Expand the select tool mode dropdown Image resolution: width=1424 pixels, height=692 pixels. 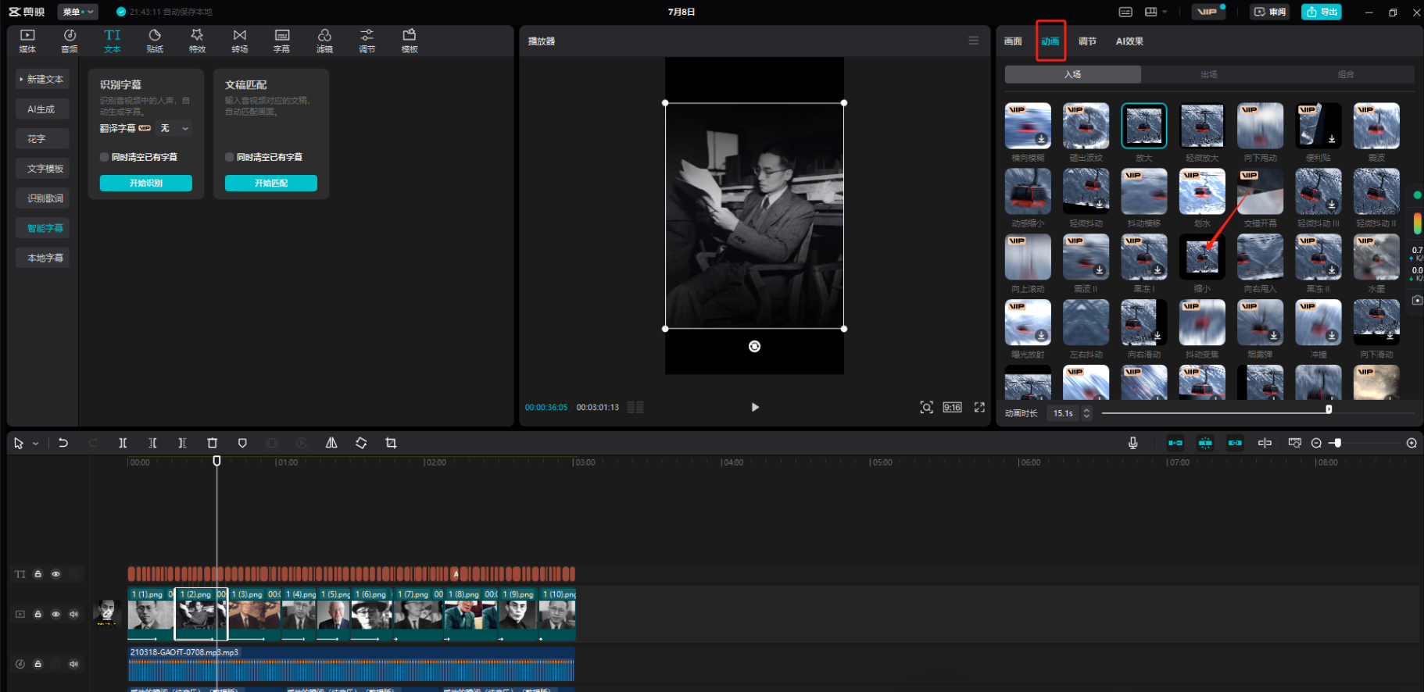pos(35,444)
